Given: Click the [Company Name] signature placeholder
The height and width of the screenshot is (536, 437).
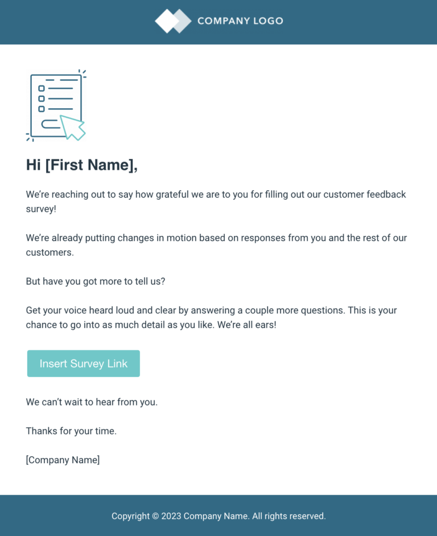Looking at the screenshot, I should 63,460.
